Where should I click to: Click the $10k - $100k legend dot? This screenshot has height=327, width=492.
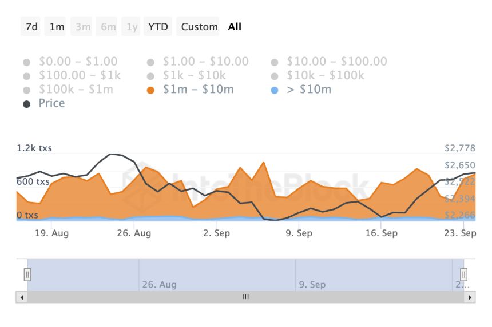pyautogui.click(x=275, y=76)
